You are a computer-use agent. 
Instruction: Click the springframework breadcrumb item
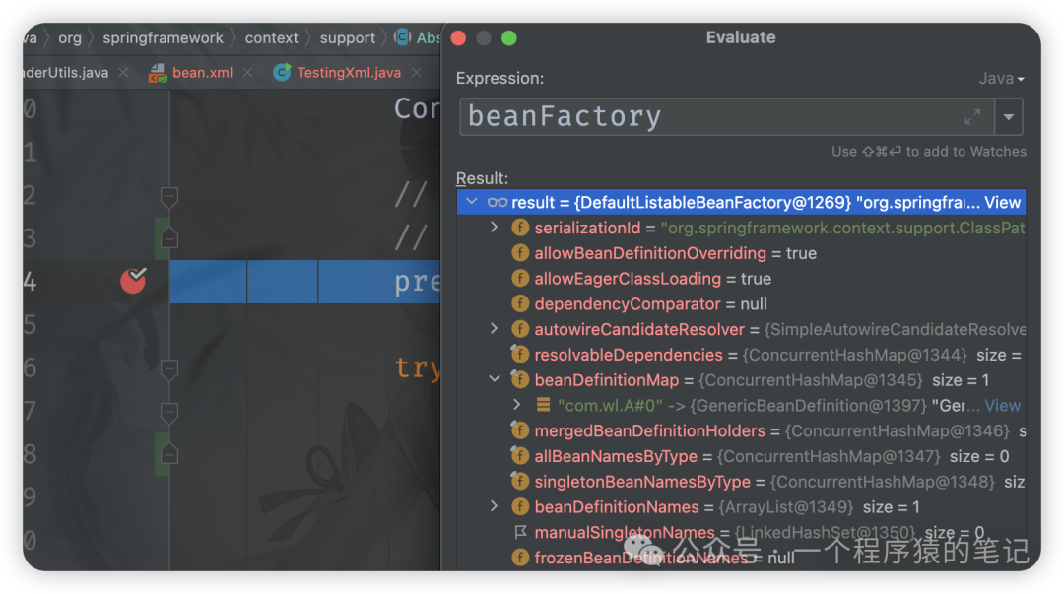[163, 38]
